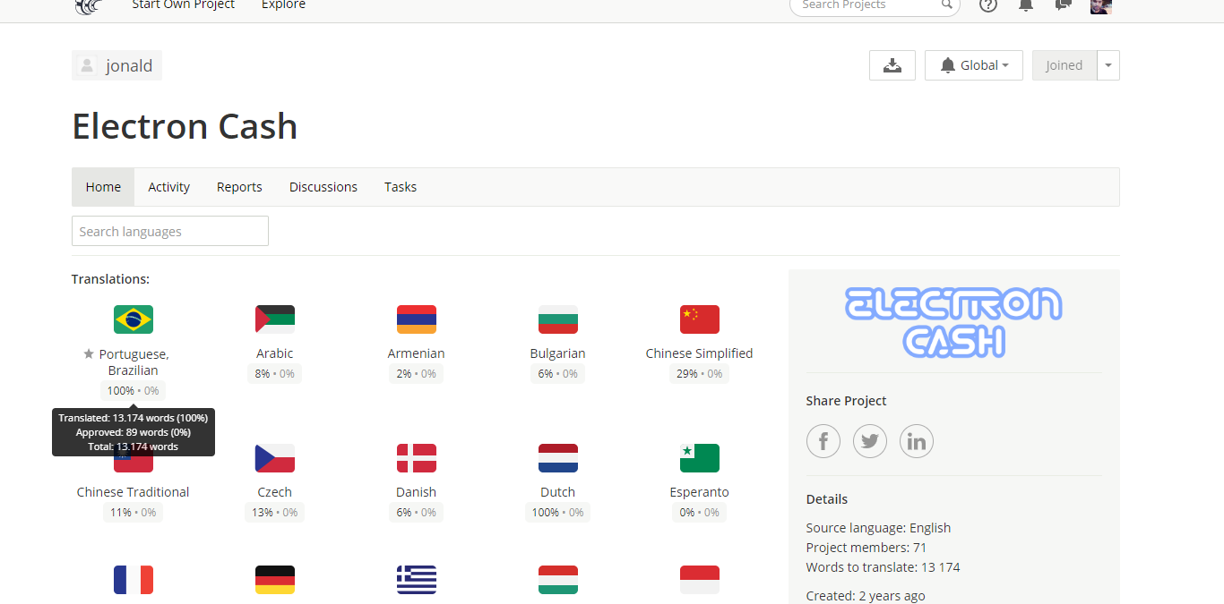Click Chinese Simplified 29% progress badge
Viewport: 1224px width, 604px height.
(x=700, y=374)
